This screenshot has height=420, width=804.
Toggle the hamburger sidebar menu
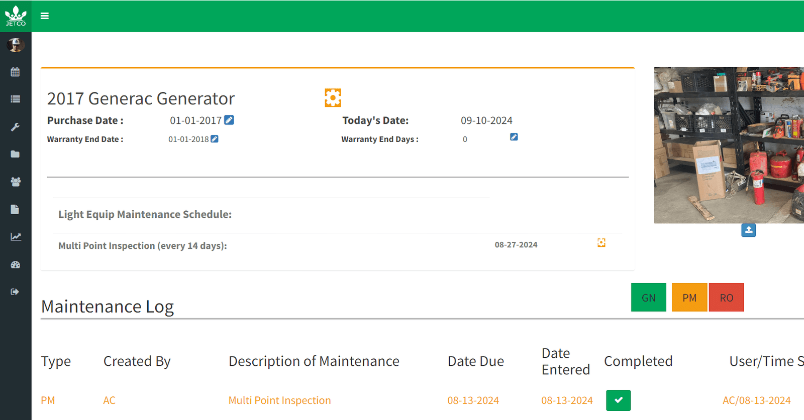45,16
